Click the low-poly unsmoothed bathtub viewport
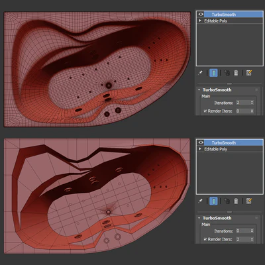 pyautogui.click(x=97, y=196)
